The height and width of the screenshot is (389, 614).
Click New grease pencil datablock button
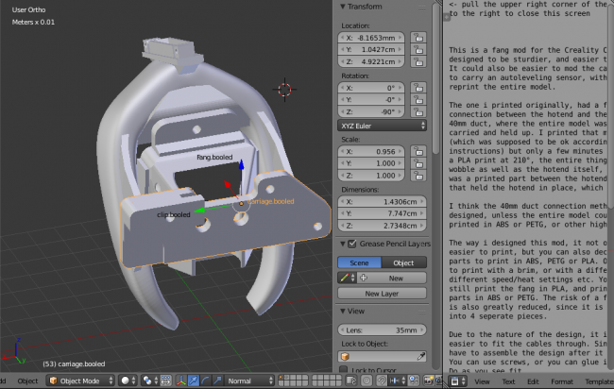396,278
